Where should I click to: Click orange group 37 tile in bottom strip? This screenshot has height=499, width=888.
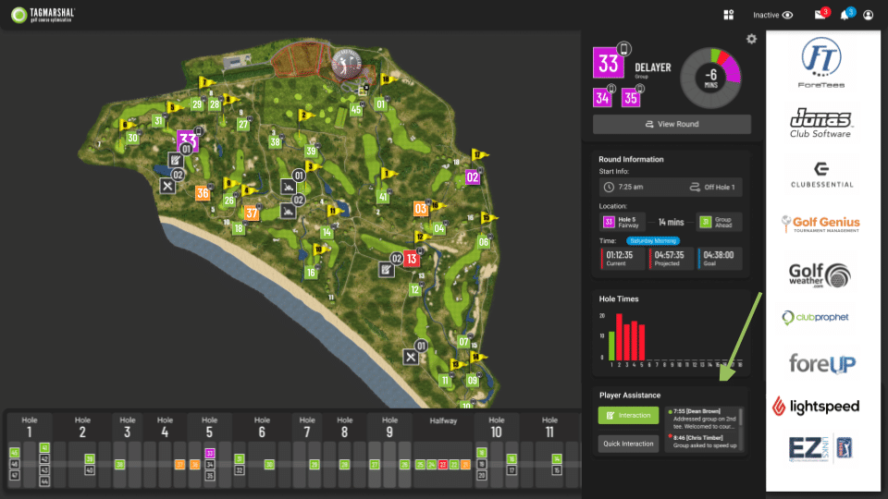tap(179, 465)
